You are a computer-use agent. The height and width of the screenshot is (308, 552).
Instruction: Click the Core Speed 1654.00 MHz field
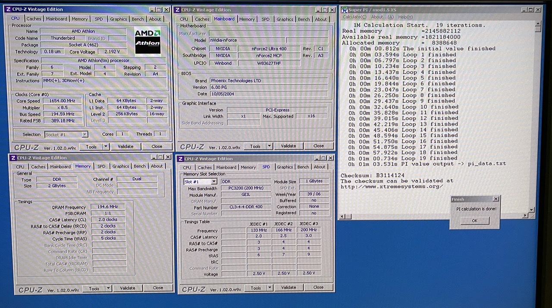[62, 101]
